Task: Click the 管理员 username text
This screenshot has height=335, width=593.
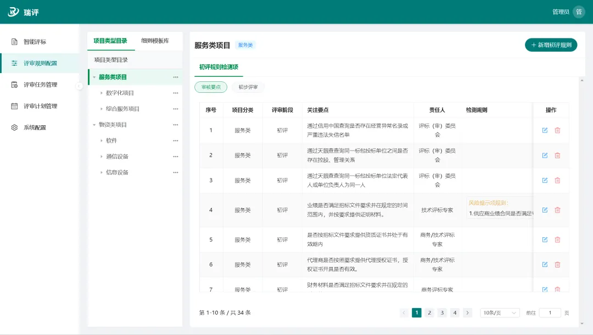Action: (x=561, y=12)
